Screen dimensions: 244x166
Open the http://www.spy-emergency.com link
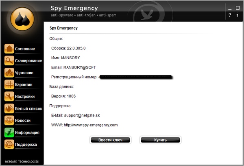[90, 125]
